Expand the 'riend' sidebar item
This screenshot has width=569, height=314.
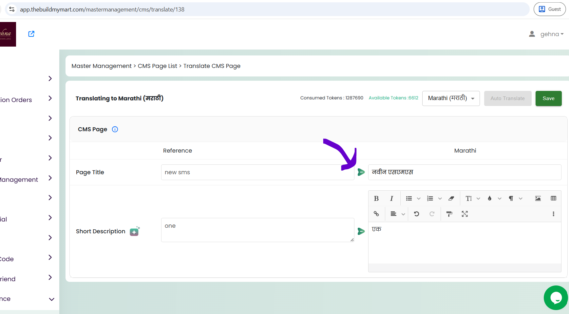tap(50, 277)
